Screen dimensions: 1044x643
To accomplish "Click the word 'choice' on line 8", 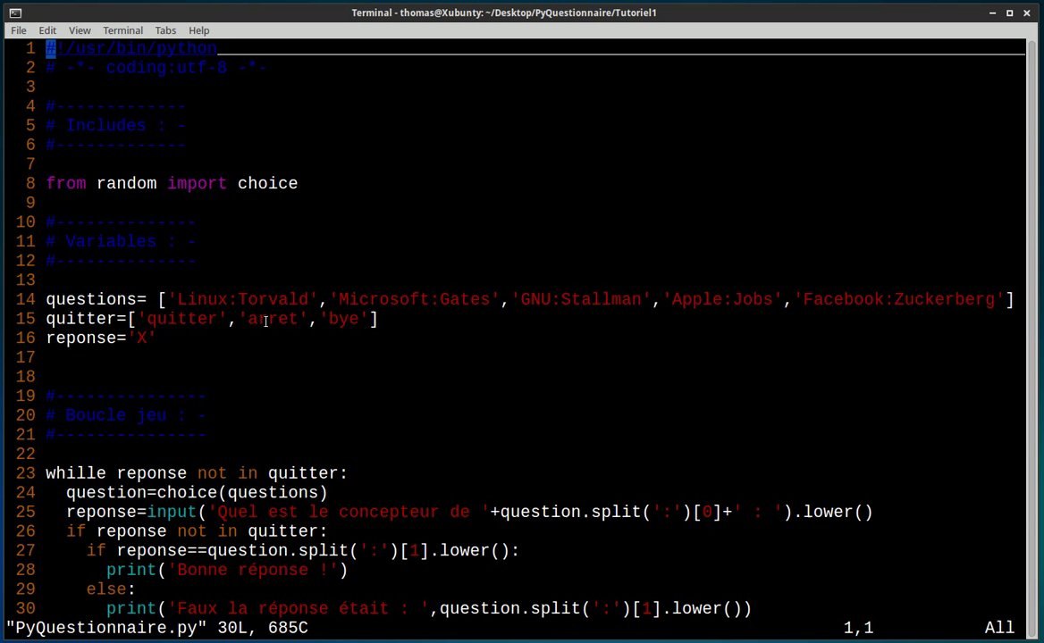I will click(x=267, y=184).
